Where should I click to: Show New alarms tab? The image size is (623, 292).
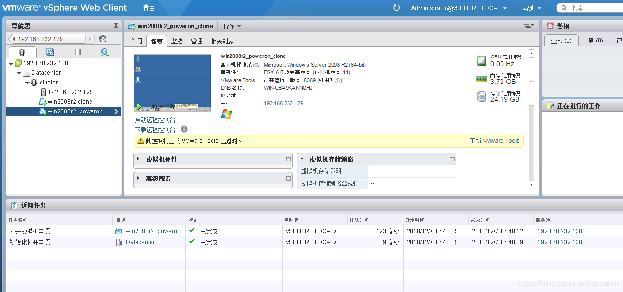click(x=595, y=41)
